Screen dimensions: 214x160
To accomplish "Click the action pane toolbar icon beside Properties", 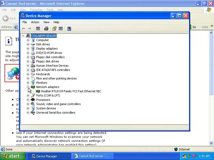I will pos(61,29).
